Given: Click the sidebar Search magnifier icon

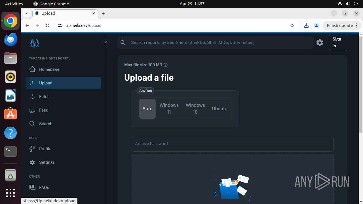Looking at the screenshot, I should tap(32, 124).
